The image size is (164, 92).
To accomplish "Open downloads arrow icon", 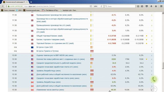I will pos(151,6).
